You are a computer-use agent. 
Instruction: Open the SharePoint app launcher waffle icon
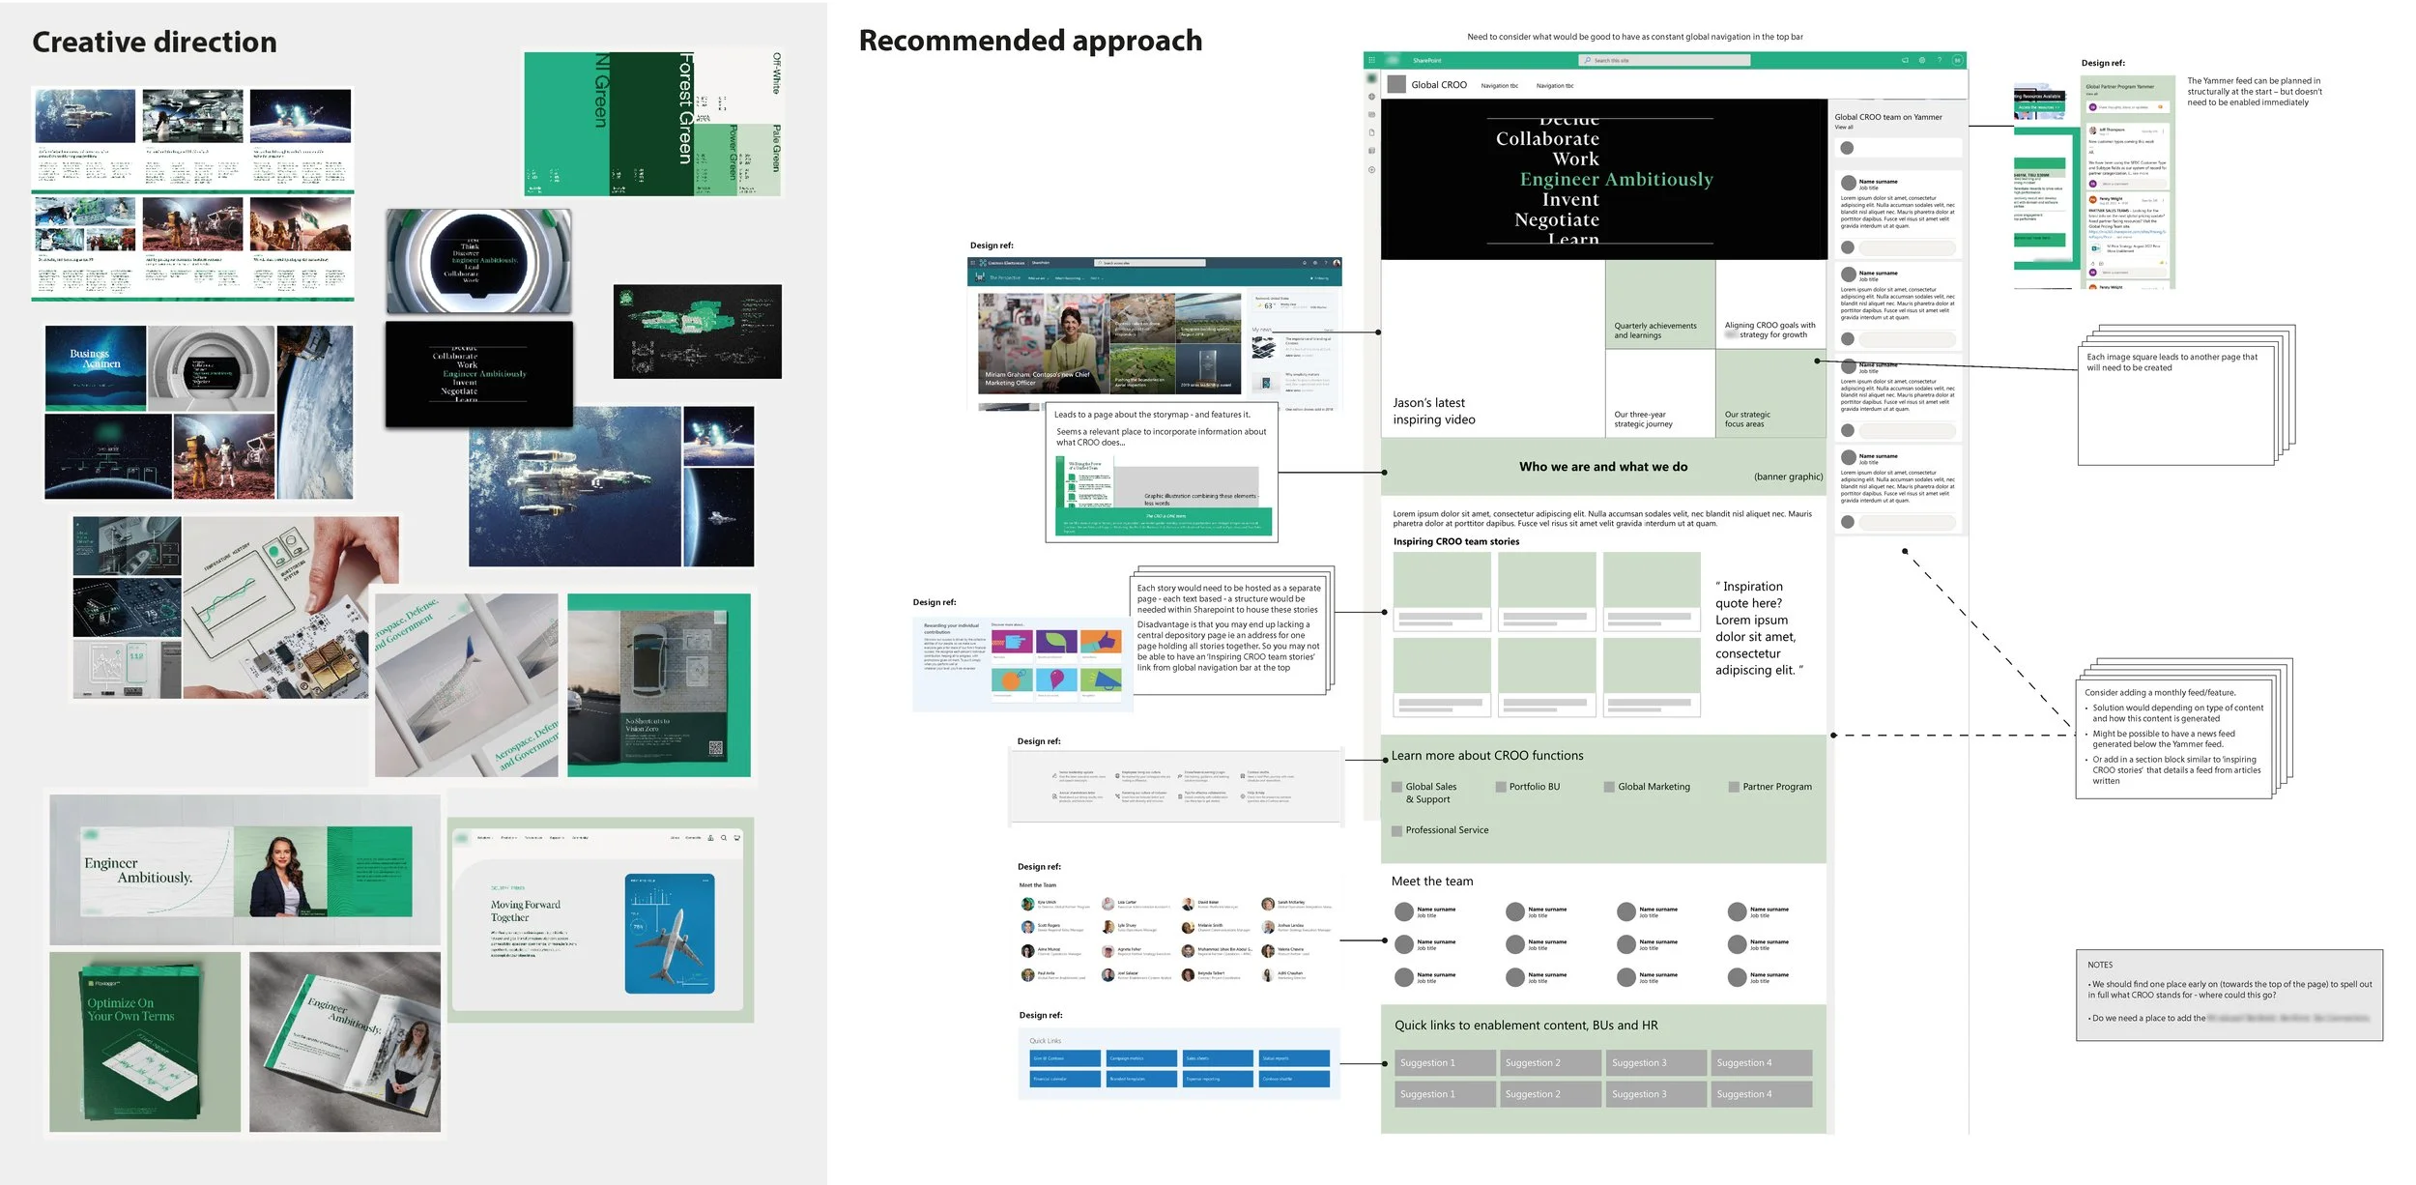tap(1371, 60)
